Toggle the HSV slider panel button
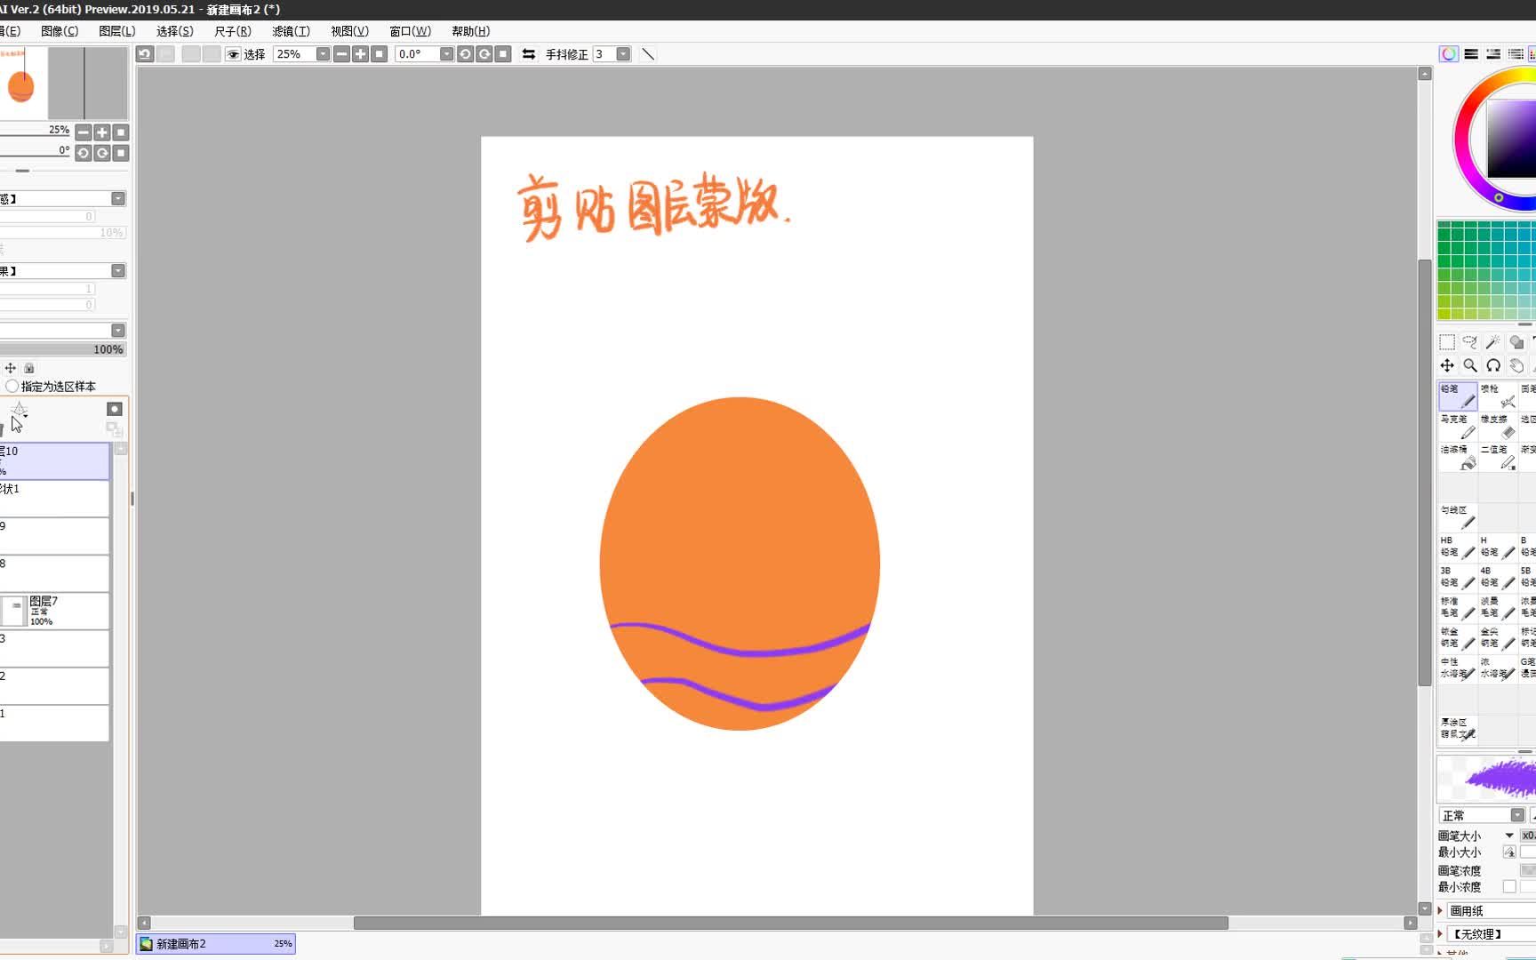 [x=1493, y=54]
